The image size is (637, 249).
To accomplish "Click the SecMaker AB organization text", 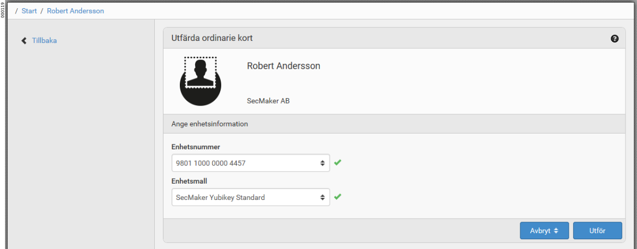I will click(x=268, y=101).
